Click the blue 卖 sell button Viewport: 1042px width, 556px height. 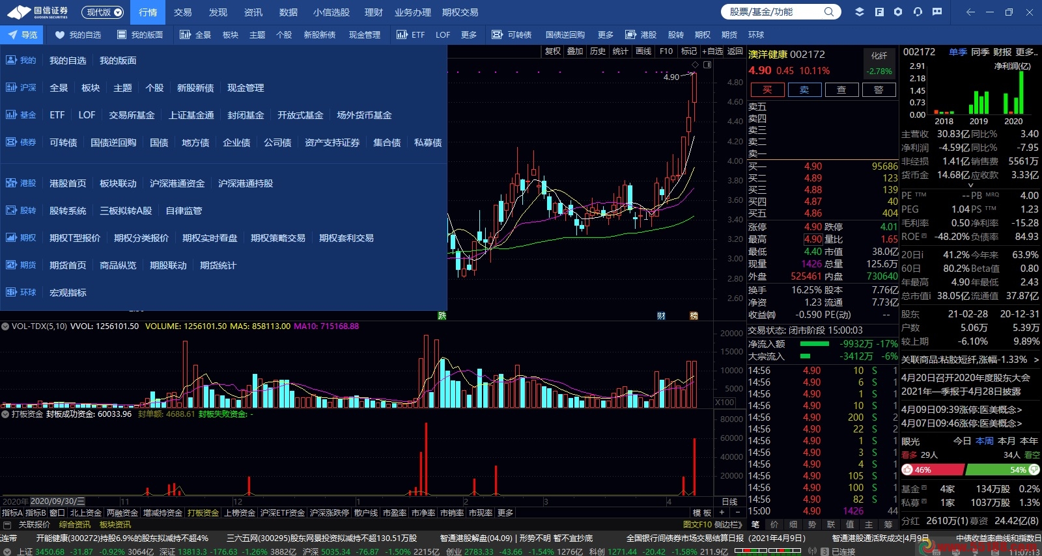(x=804, y=90)
